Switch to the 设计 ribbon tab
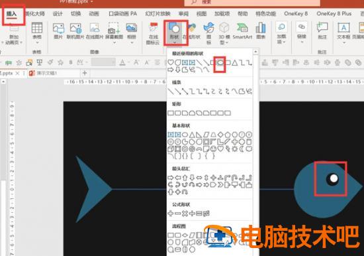 (58, 14)
